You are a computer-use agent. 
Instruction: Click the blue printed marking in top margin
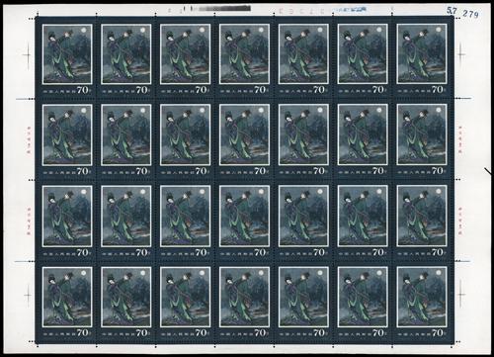coord(350,10)
